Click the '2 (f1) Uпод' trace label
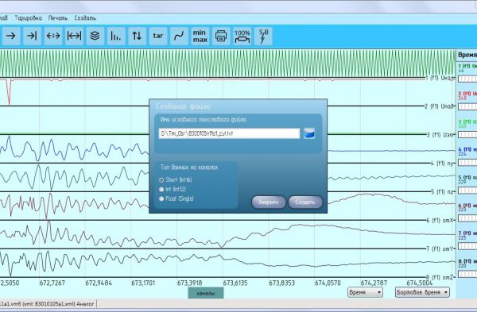The image size is (477, 312). coord(440,106)
